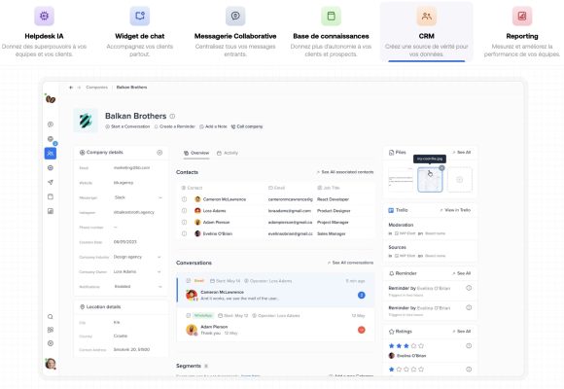This screenshot has width=564, height=389.
Task: Click info icon on three-star rating
Action: coord(469,346)
